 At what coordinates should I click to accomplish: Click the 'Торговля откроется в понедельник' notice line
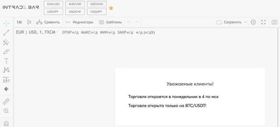pyautogui.click(x=173, y=97)
